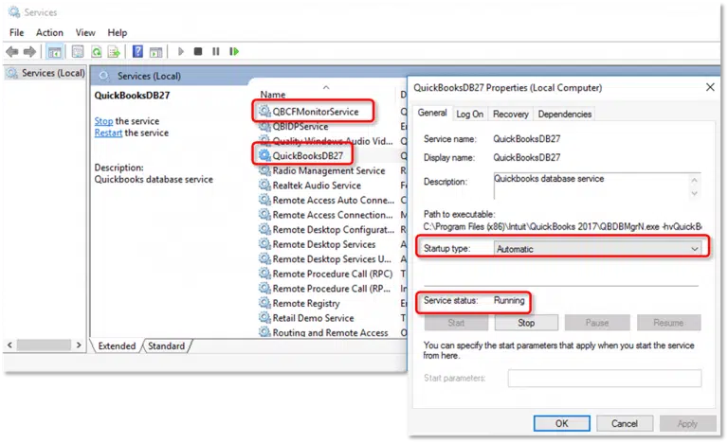Click the Description box up arrow
Viewport: 728px width, 443px height.
point(694,180)
